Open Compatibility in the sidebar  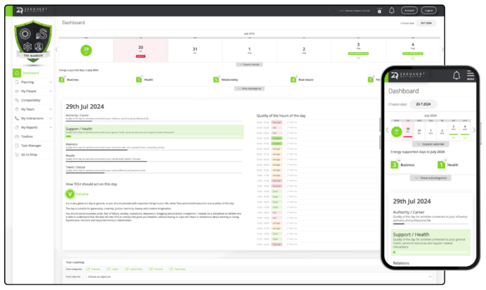click(30, 100)
